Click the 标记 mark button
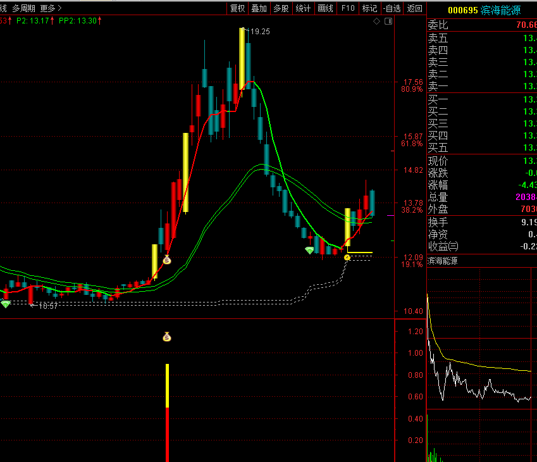The image size is (537, 462). 369,8
